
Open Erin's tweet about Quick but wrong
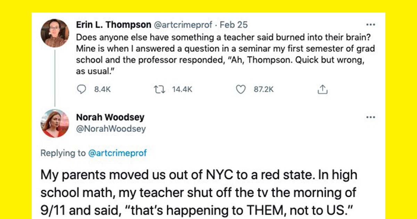222,54
